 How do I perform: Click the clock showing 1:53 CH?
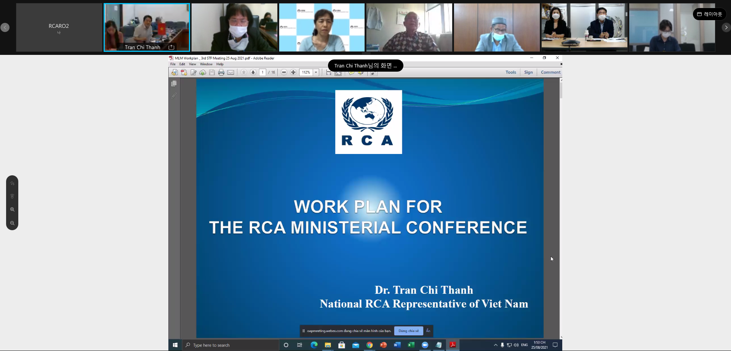click(539, 345)
